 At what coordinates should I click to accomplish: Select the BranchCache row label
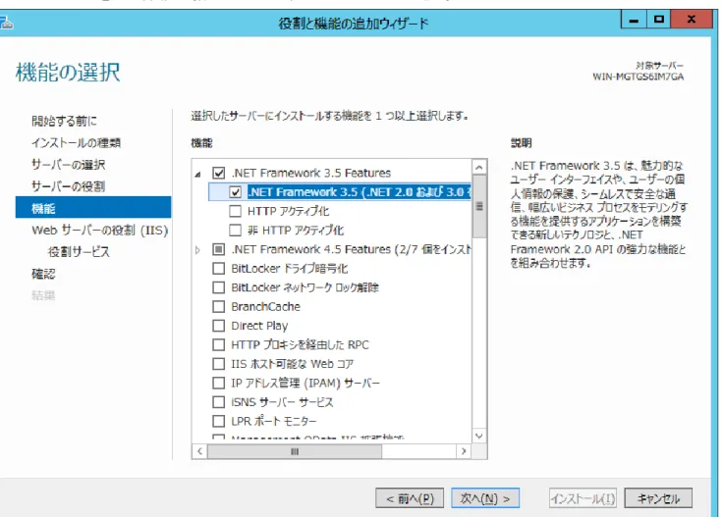click(x=265, y=307)
